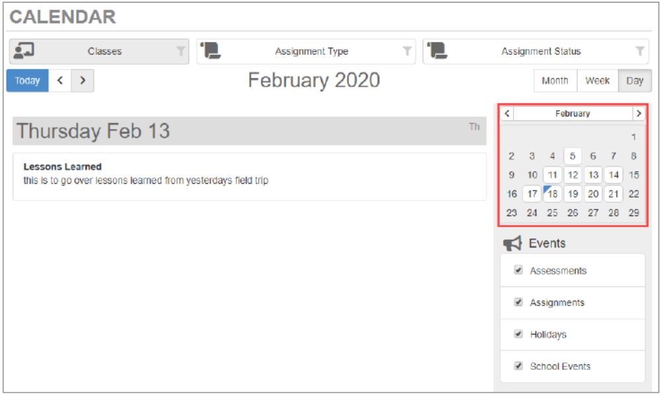The width and height of the screenshot is (661, 394).
Task: Go to previous day using left arrow
Action: tap(60, 80)
